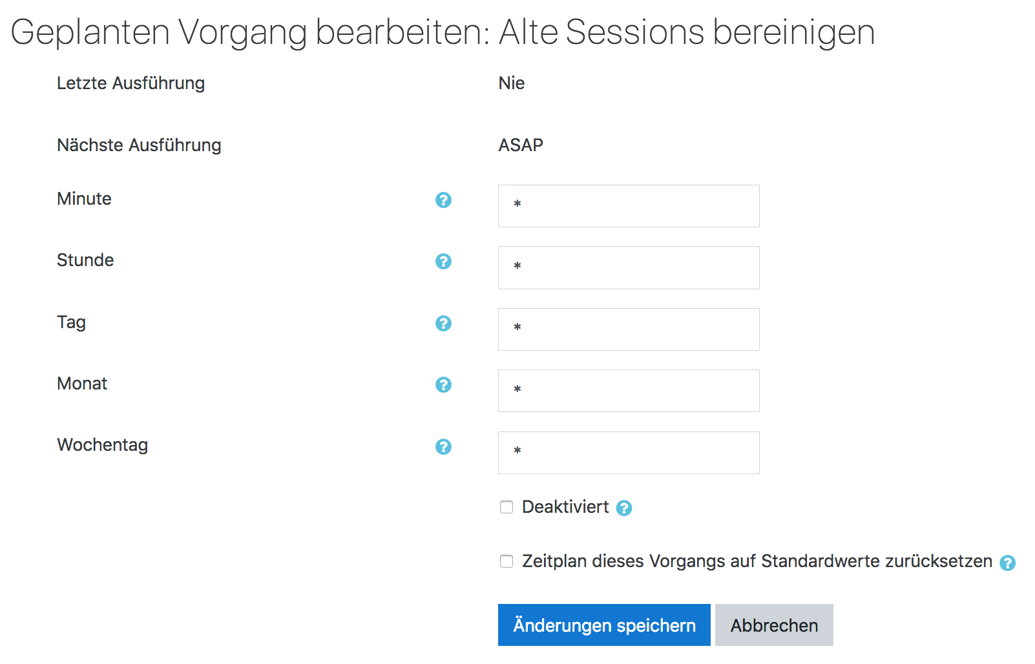Open help icon next to Stunde

(x=443, y=262)
